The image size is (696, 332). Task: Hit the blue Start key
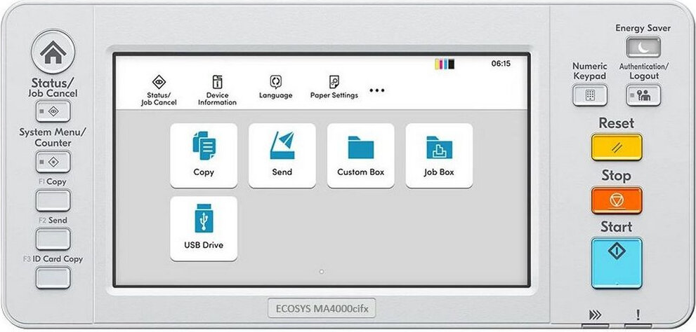click(x=617, y=263)
